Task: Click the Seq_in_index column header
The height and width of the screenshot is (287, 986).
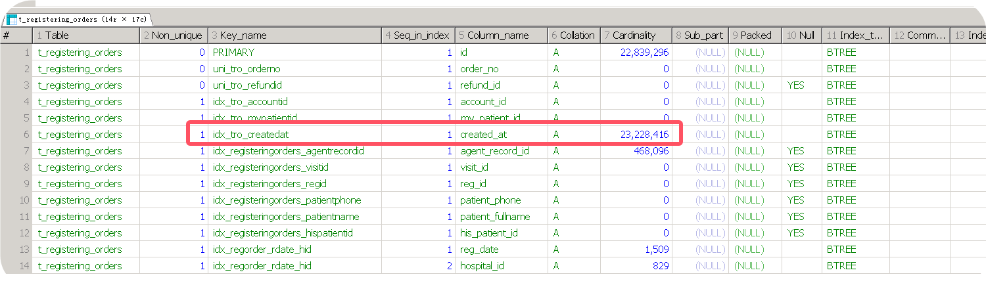Action: coord(418,35)
